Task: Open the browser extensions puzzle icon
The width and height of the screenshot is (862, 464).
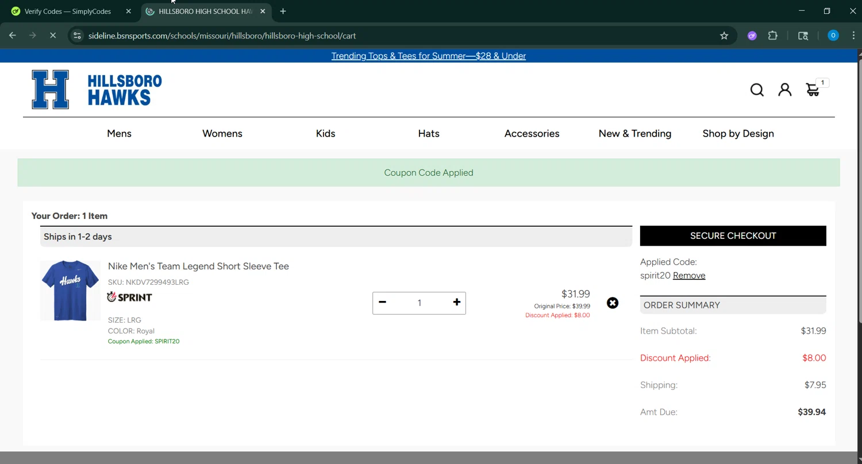Action: (x=773, y=36)
